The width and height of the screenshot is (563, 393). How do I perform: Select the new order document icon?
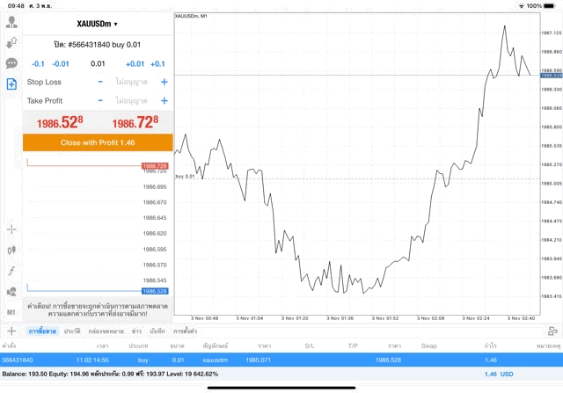point(11,84)
